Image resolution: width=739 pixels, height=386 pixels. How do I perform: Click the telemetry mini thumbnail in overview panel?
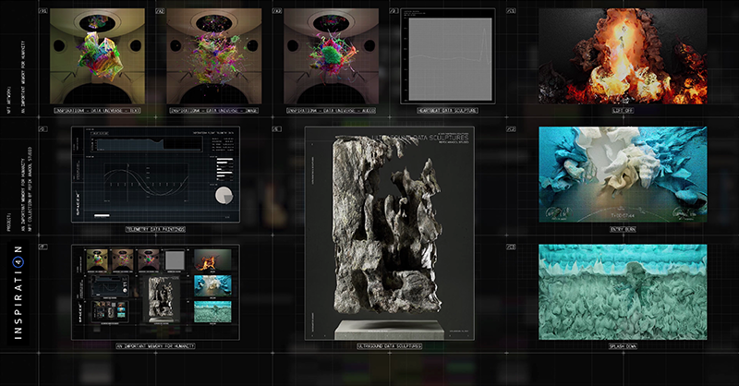pos(109,286)
